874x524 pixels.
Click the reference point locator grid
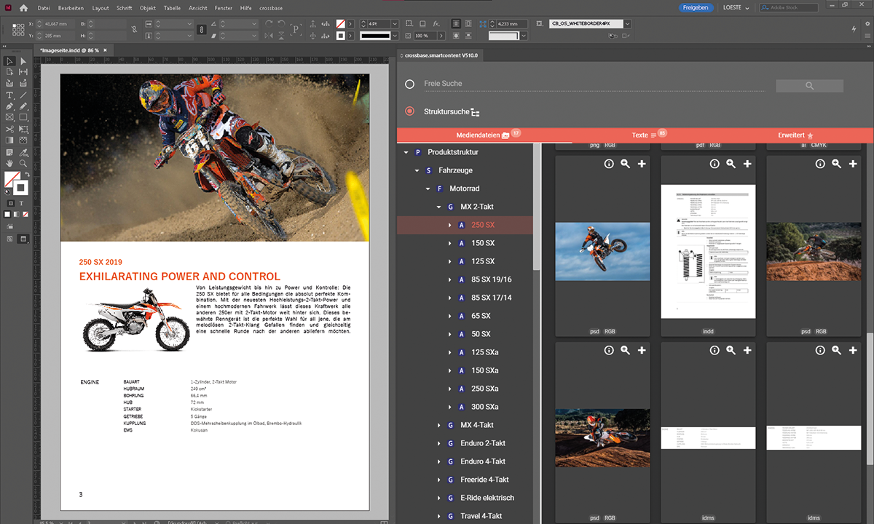click(20, 30)
